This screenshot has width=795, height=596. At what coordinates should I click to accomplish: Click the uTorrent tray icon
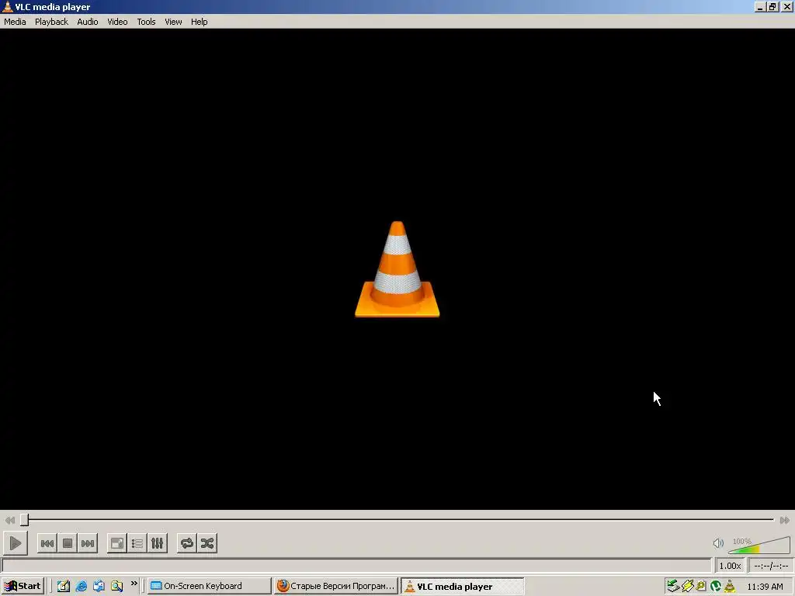(x=715, y=587)
